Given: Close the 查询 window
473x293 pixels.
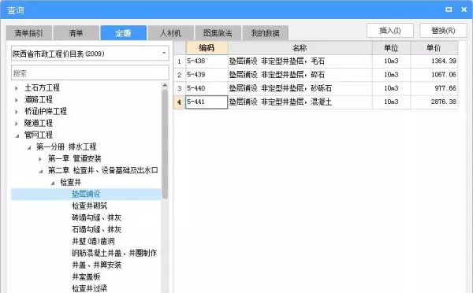Looking at the screenshot, I should (464, 9).
